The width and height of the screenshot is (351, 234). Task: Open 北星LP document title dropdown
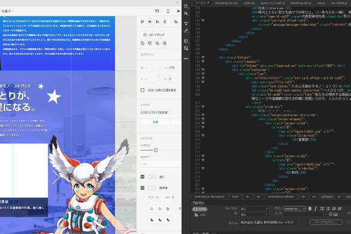pos(8,11)
